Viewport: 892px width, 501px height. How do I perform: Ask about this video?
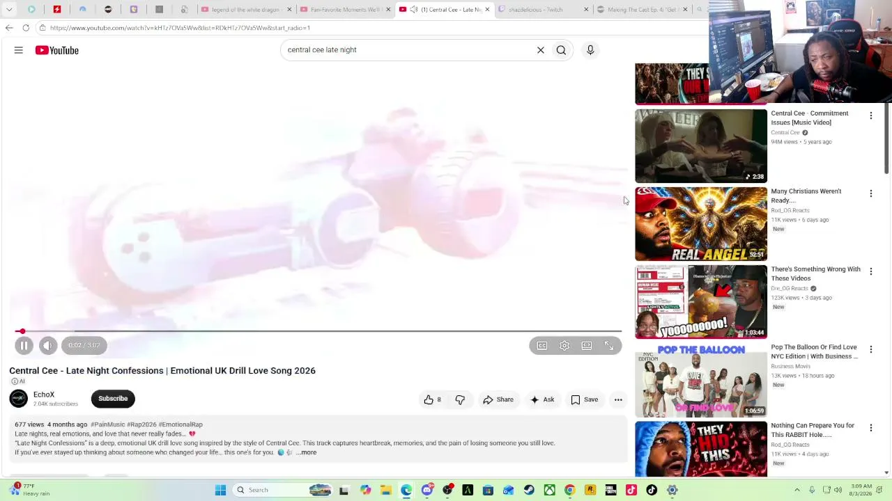pos(542,399)
